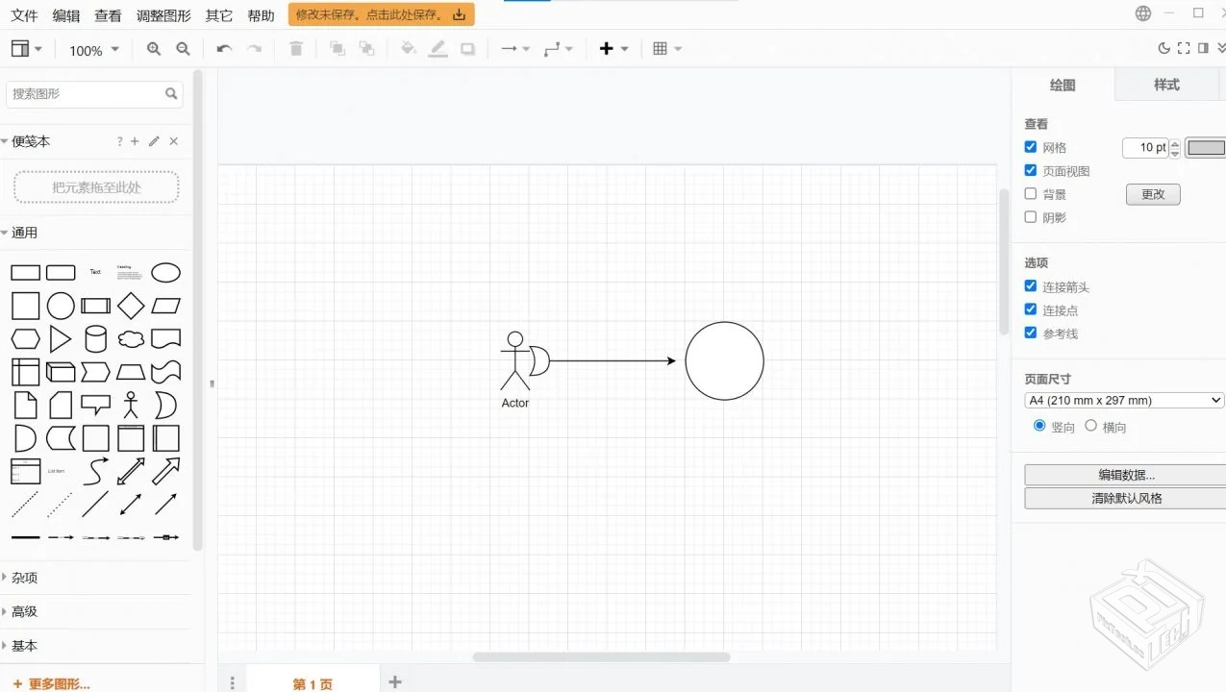Image resolution: width=1226 pixels, height=692 pixels.
Task: Enable the 阴影 shadow checkbox
Action: click(1029, 216)
